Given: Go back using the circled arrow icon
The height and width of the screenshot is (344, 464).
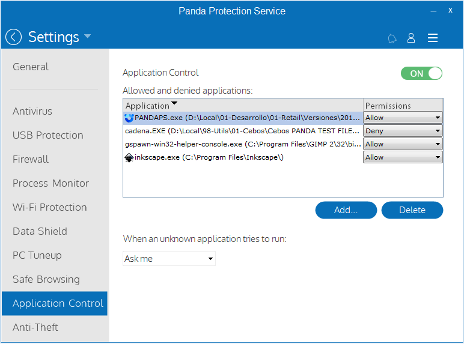Looking at the screenshot, I should click(13, 37).
